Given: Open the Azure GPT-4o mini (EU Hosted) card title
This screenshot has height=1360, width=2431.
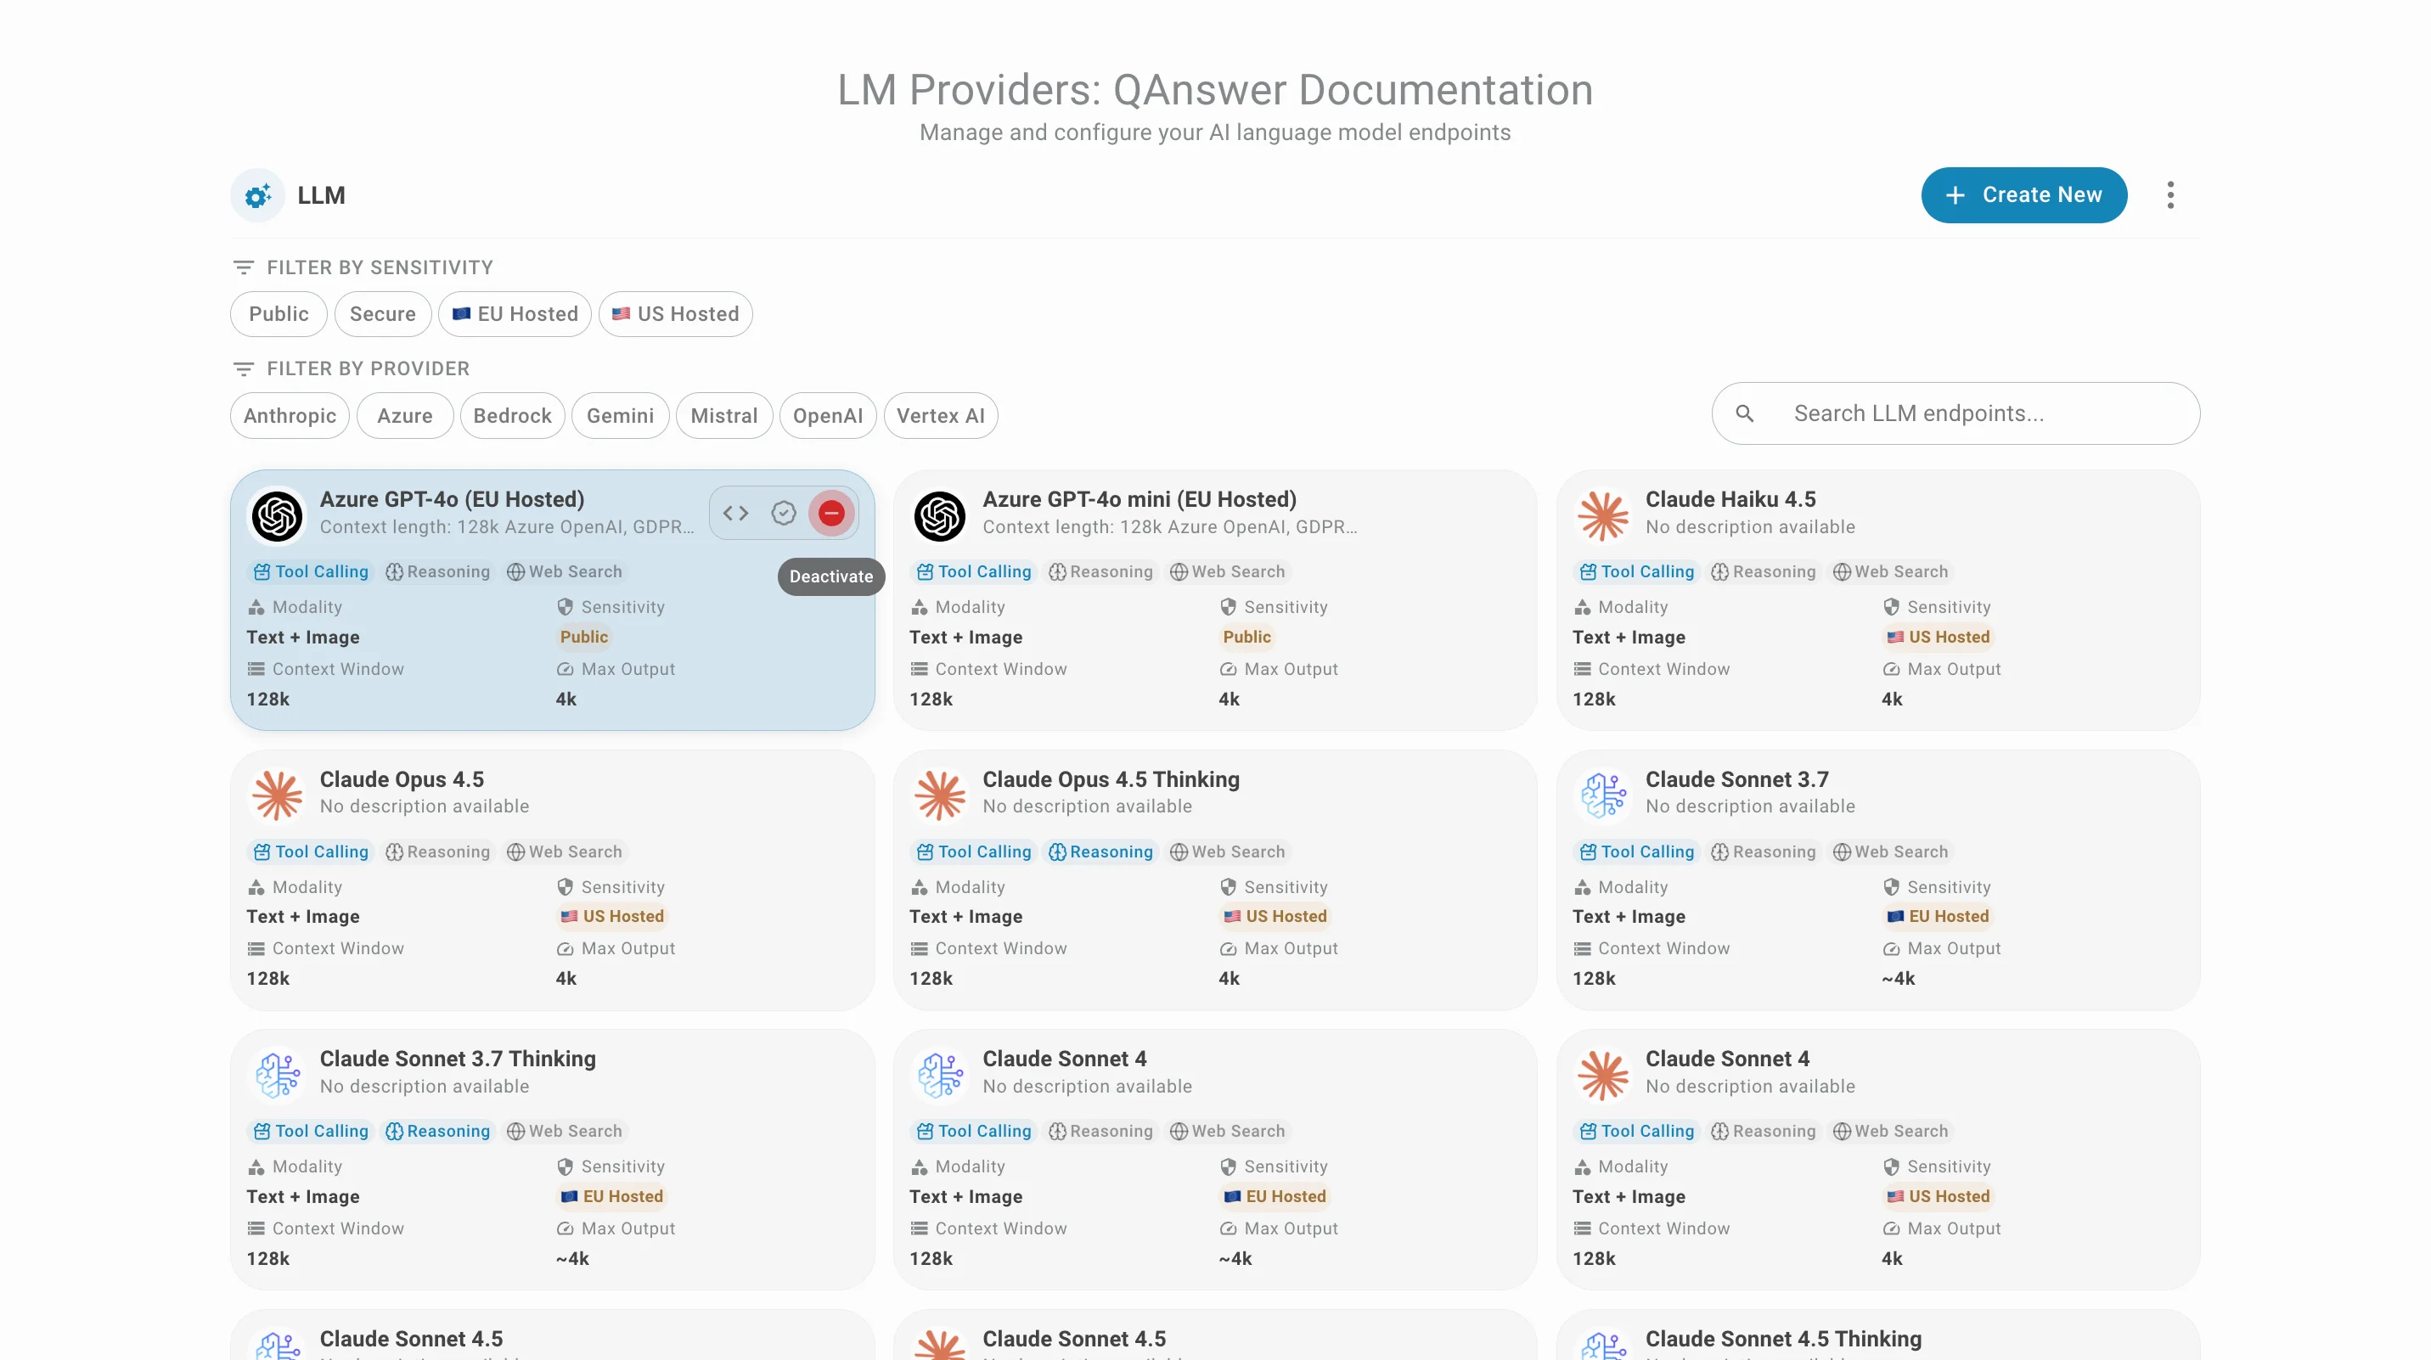Looking at the screenshot, I should coord(1139,499).
